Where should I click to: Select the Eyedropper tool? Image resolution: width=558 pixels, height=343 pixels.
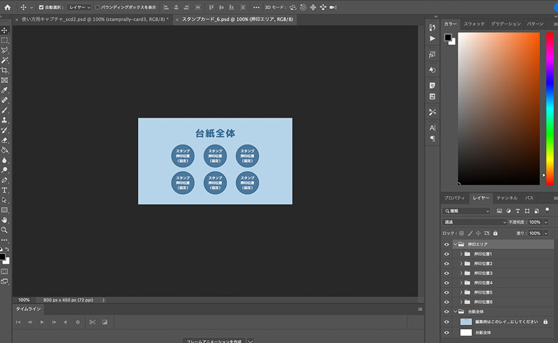coord(5,90)
